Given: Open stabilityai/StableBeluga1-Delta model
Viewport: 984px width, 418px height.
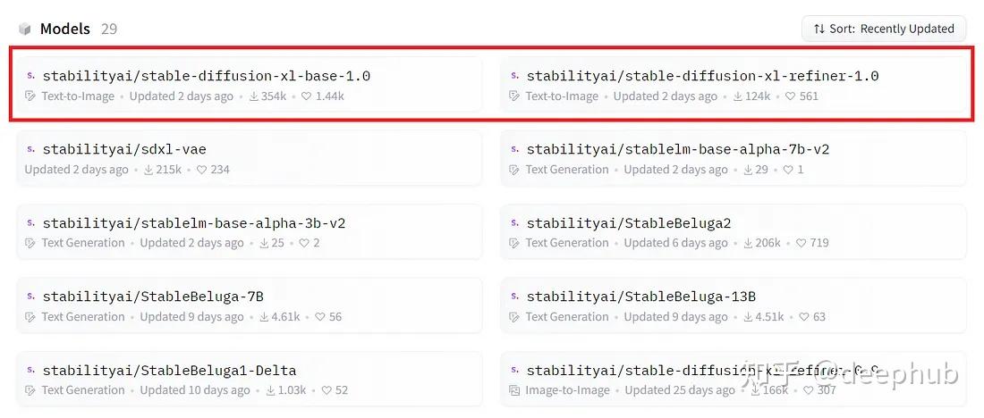Looking at the screenshot, I should pyautogui.click(x=169, y=370).
